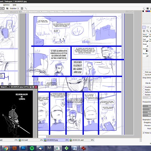151x151 pixels.
Task: Open the Help menu
Action: (14, 5)
